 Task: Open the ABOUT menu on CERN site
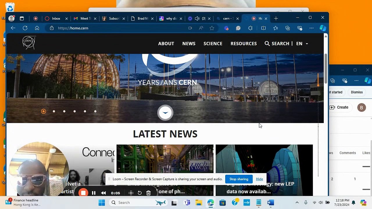tap(166, 44)
